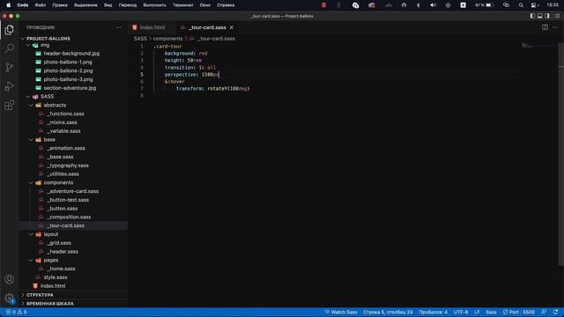Viewport: 564px width, 317px height.
Task: Open Spotlight search in menu bar
Action: tap(521, 5)
